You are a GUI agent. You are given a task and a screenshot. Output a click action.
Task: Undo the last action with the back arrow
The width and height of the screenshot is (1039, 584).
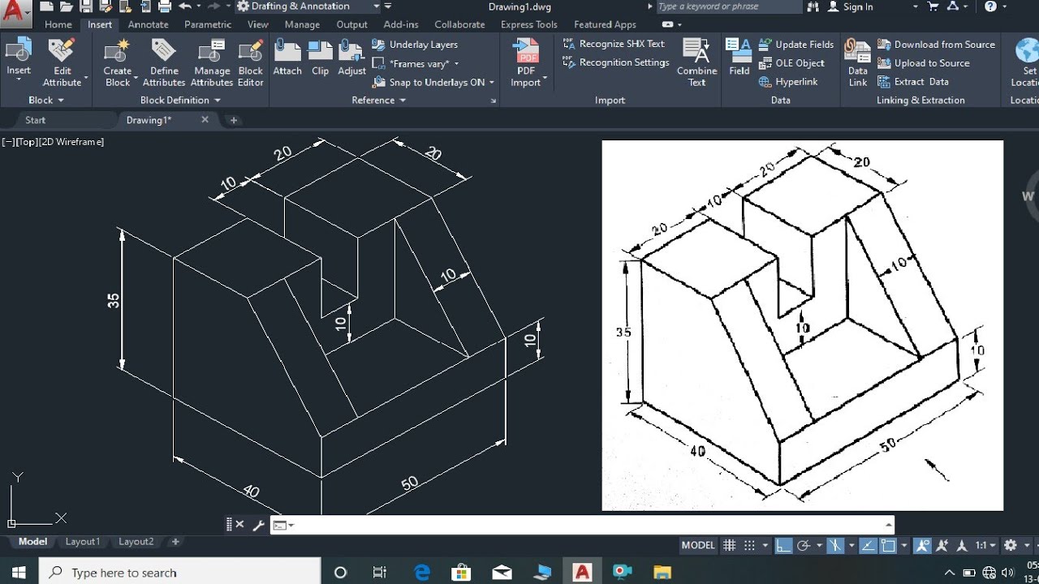tap(184, 6)
